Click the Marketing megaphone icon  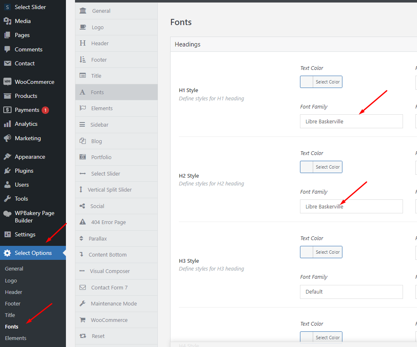pyautogui.click(x=7, y=138)
